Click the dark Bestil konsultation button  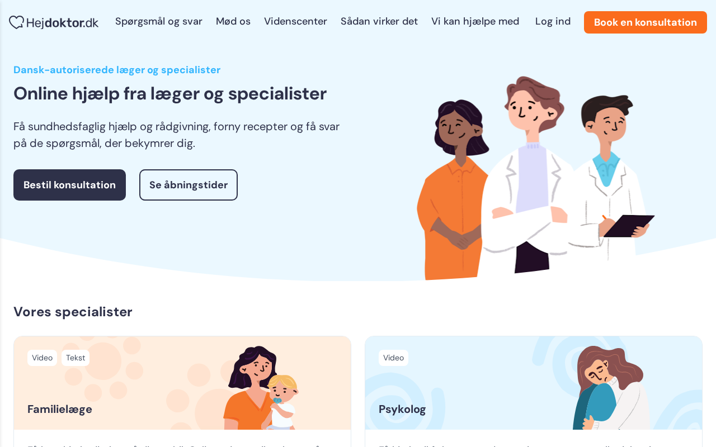click(69, 185)
